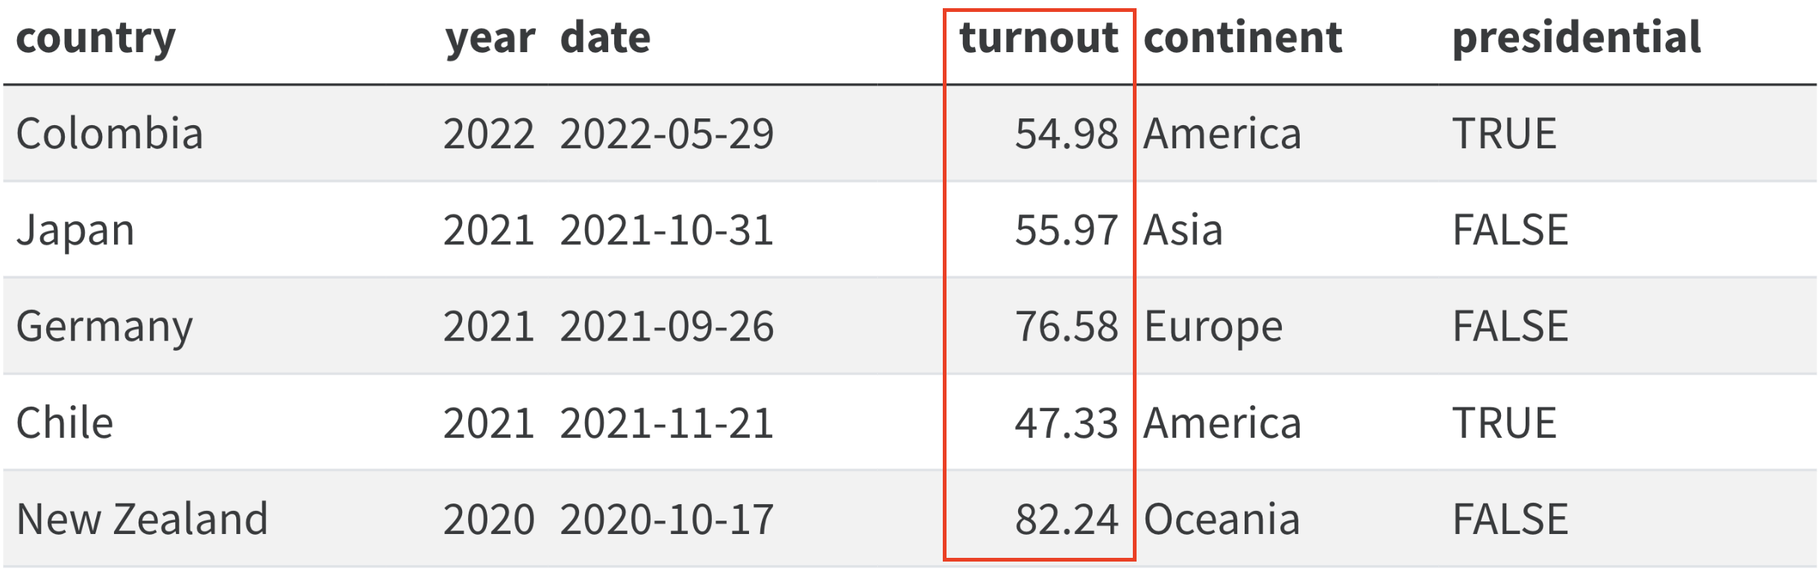Select the New Zealand country cell
The height and width of the screenshot is (572, 1820).
tap(142, 519)
